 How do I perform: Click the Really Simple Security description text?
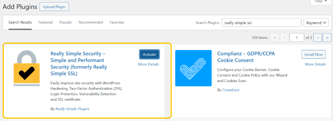(87, 91)
